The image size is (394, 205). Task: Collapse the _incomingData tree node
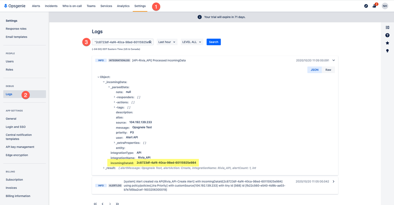pos(103,82)
